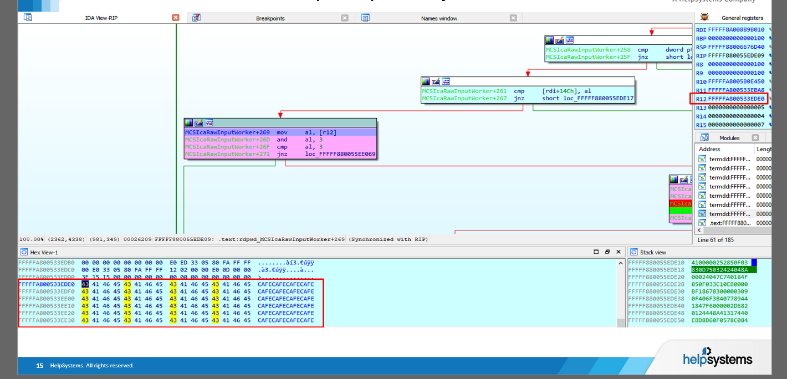Close the Breakpoints tab

345,18
